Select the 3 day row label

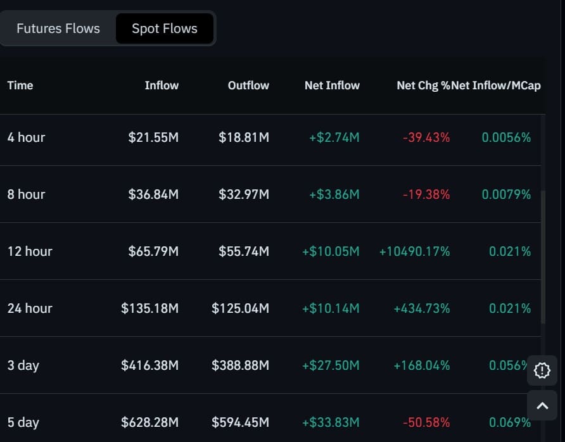(x=23, y=365)
